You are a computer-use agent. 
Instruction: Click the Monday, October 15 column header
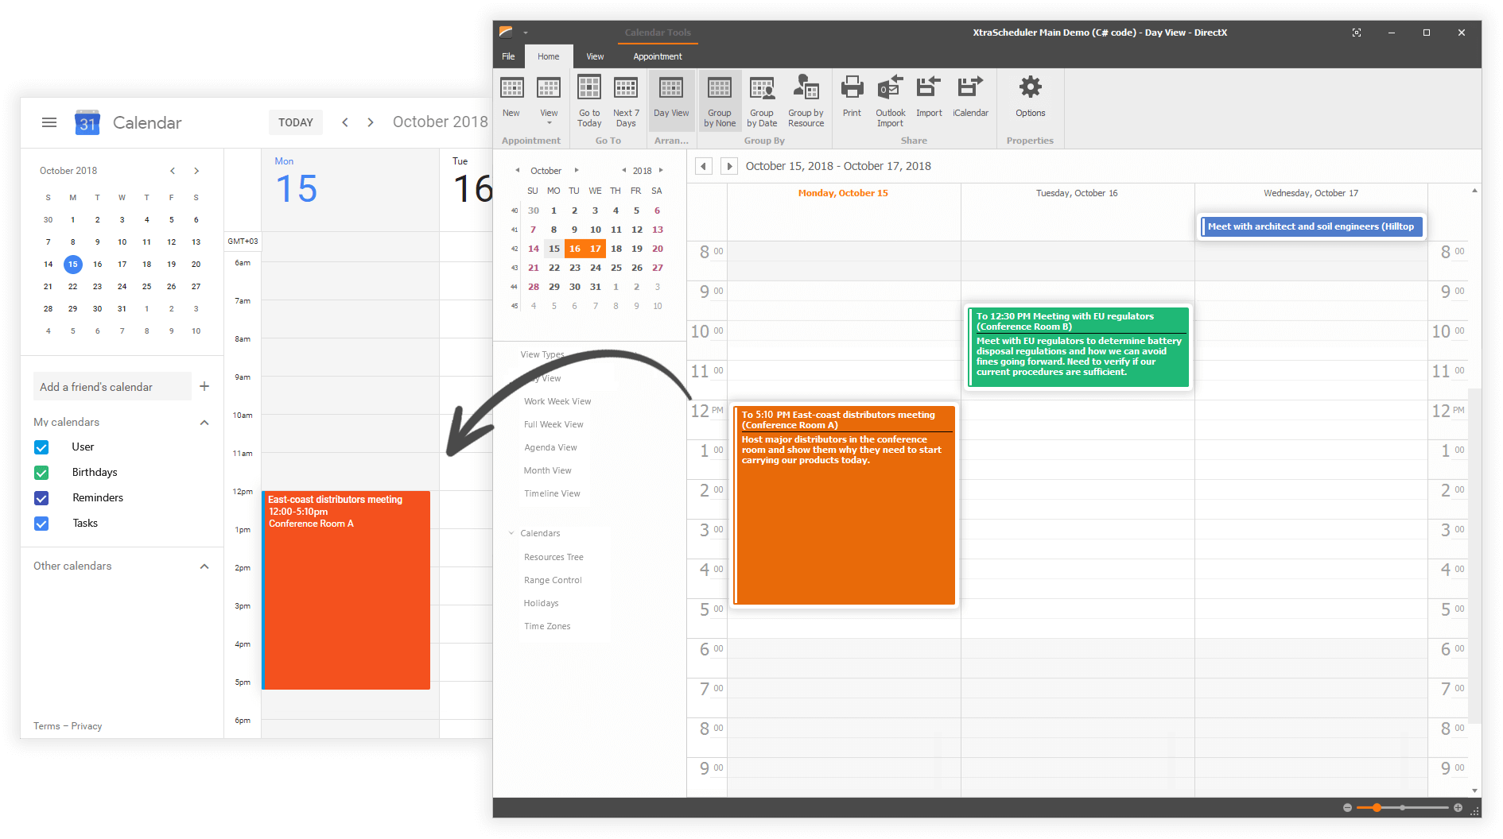tap(843, 193)
